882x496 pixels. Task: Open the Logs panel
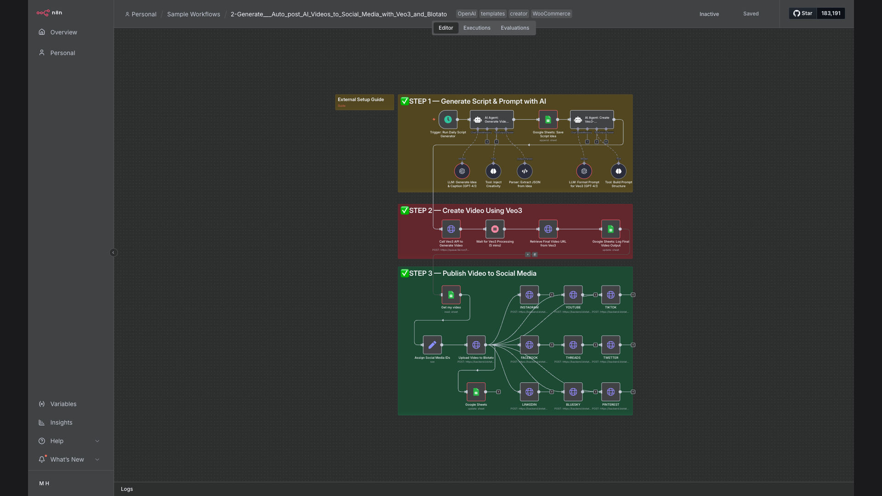click(127, 489)
